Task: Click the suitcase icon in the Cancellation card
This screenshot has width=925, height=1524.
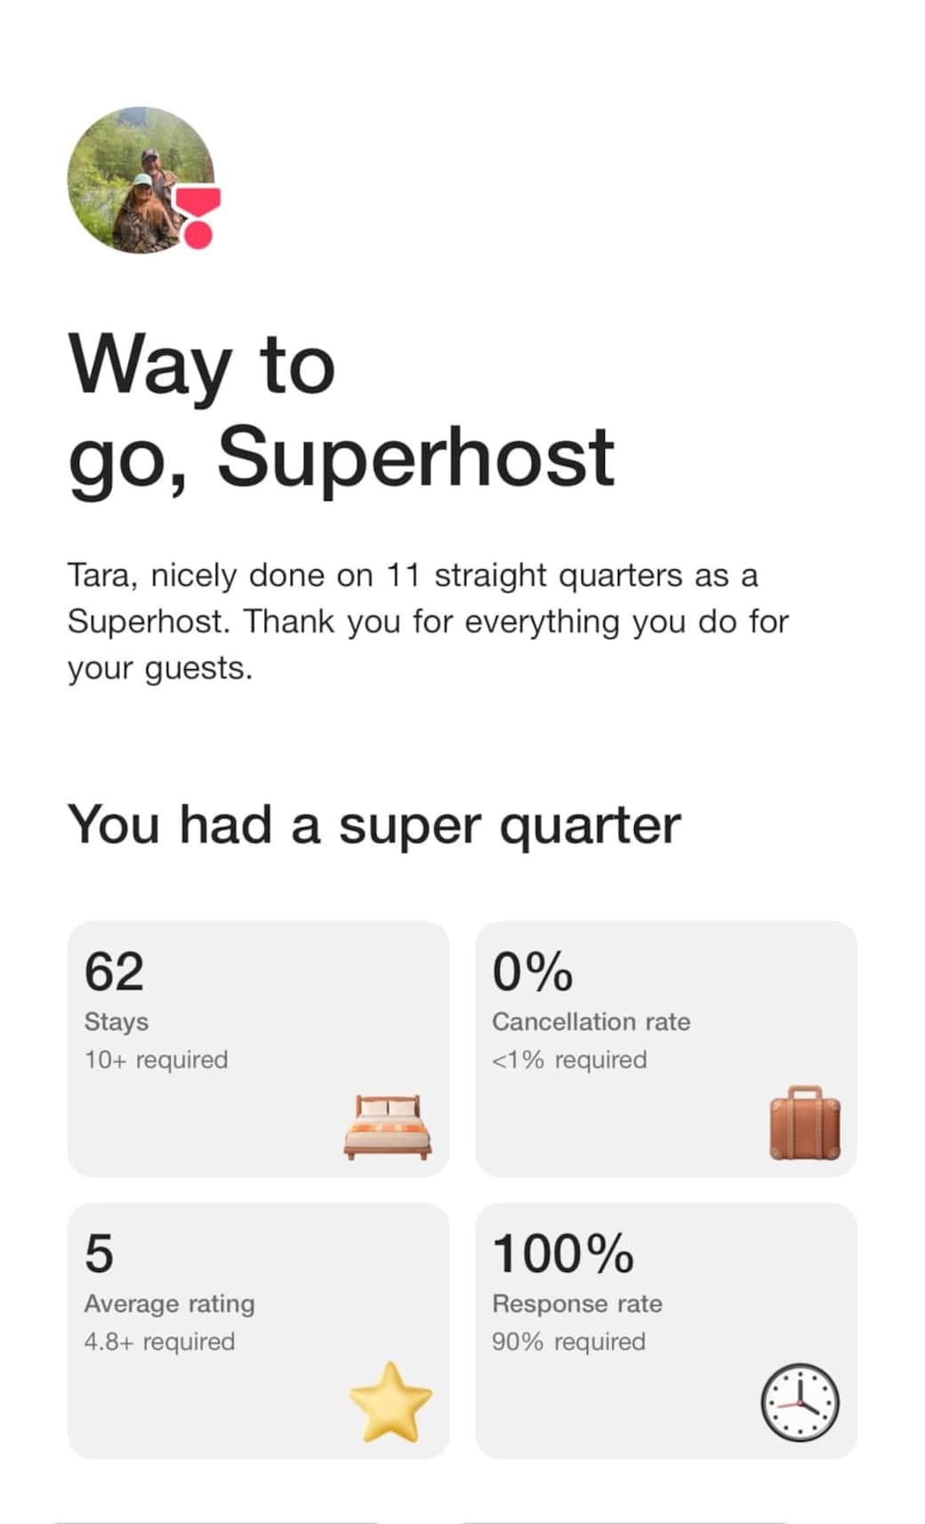Action: click(x=804, y=1123)
